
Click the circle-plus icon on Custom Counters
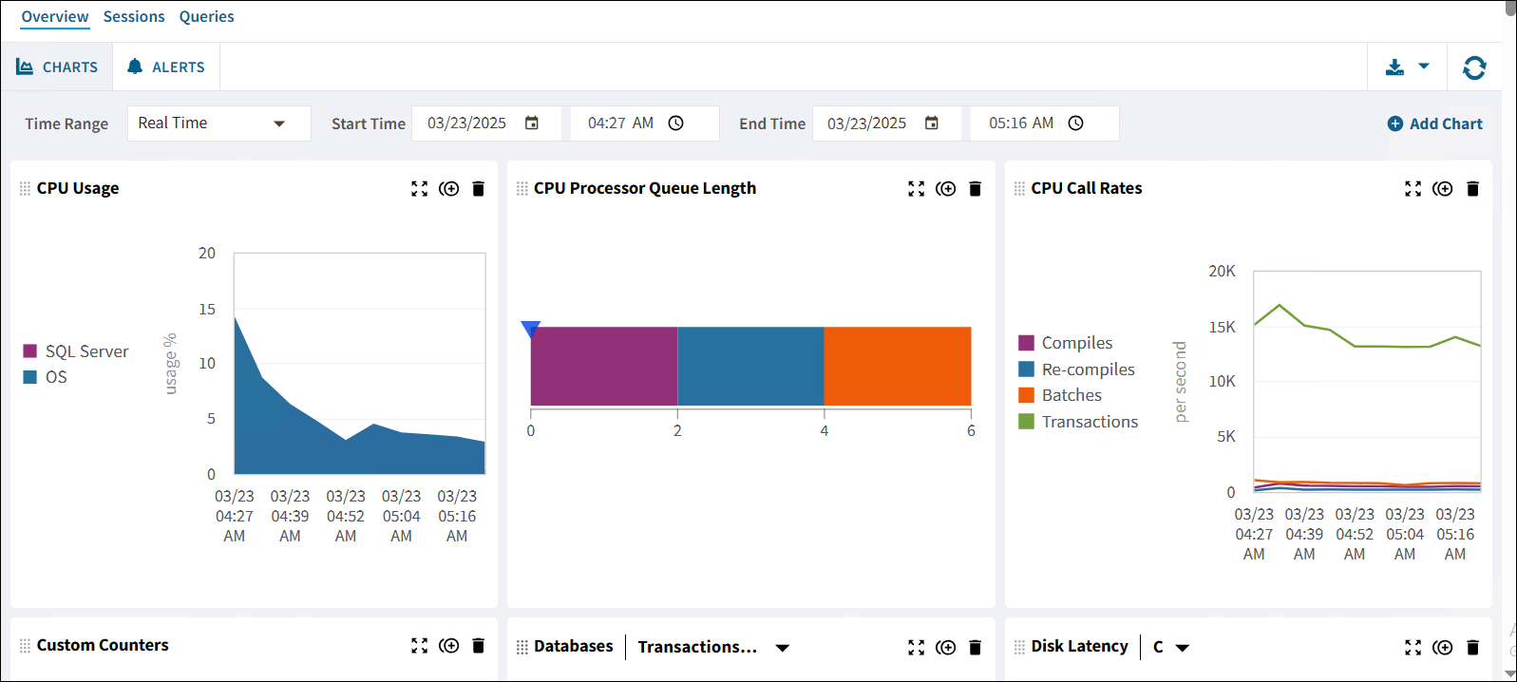coord(449,646)
